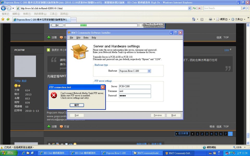Click the NMTCommunityInstal... taskbar folder button
Viewport: 250px width, 156px height.
[x=148, y=153]
